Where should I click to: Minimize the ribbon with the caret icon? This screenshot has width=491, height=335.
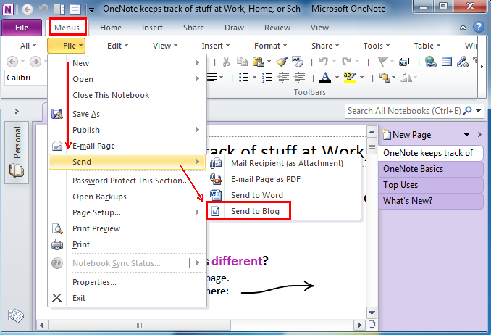[463, 28]
